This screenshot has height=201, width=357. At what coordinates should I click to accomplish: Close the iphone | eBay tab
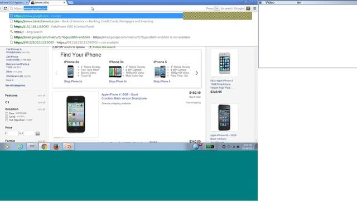[64, 2]
